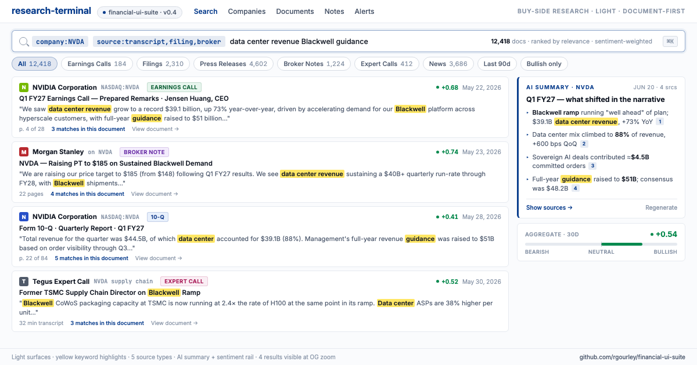Toggle the News 3,686 filter
The width and height of the screenshot is (697, 365).
(x=448, y=64)
